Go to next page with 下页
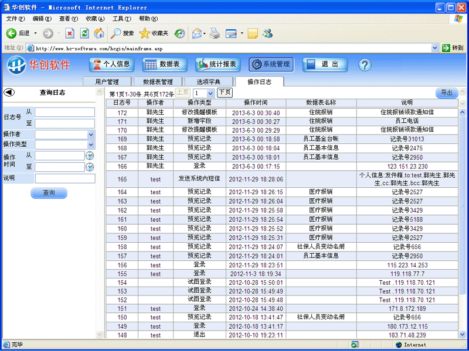469x351 pixels. (225, 92)
